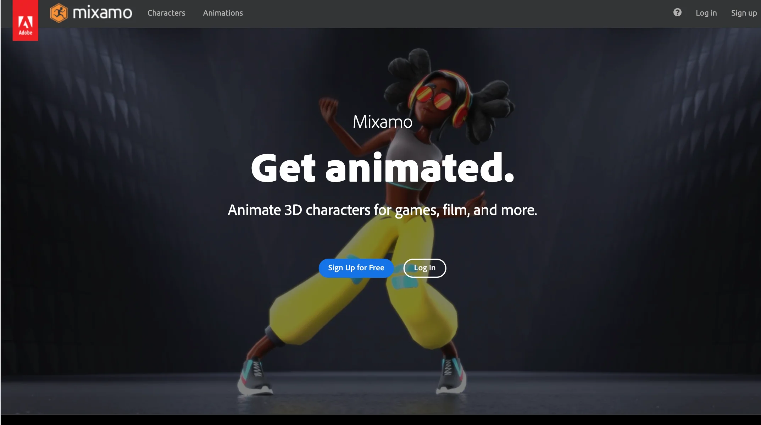
Task: Click Sign up in top navigation
Action: (x=744, y=13)
